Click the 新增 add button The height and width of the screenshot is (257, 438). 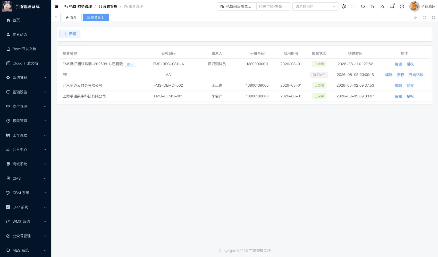(70, 34)
